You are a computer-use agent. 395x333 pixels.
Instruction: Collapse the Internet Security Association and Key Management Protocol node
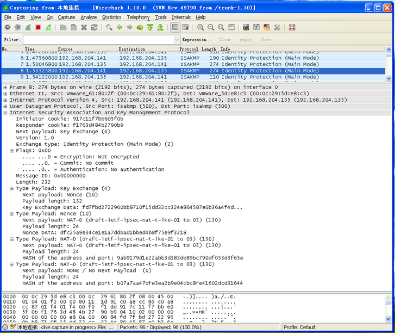(5, 113)
